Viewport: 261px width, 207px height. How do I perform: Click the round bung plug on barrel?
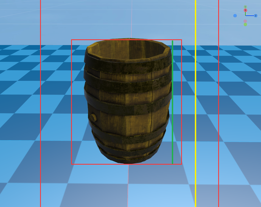pos(94,117)
